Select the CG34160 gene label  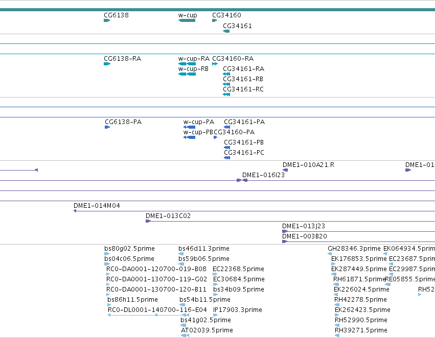[x=226, y=15]
